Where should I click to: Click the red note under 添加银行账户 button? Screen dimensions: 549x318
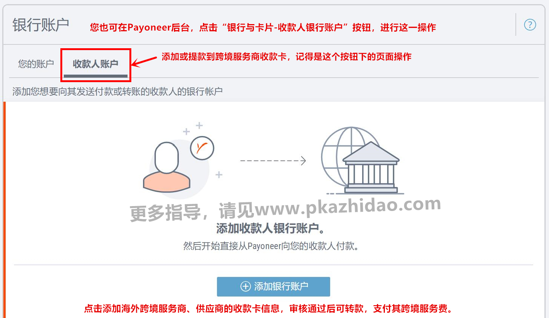(x=268, y=309)
